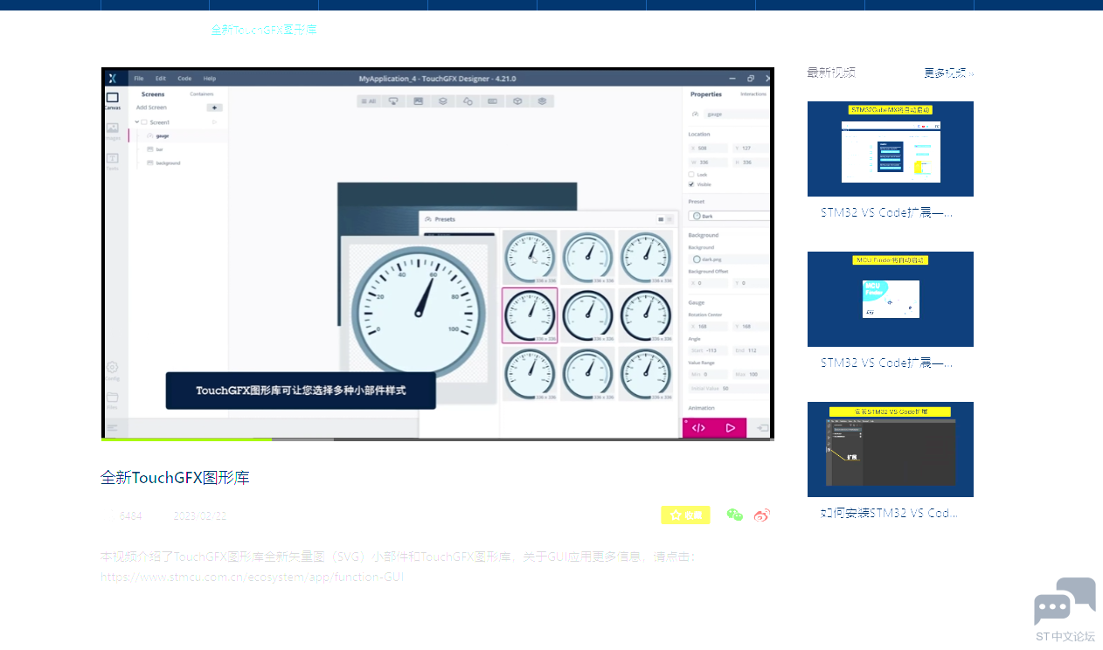Open the 3D cube widget category icon
Screen dimensions: 1103x650
pyautogui.click(x=517, y=101)
